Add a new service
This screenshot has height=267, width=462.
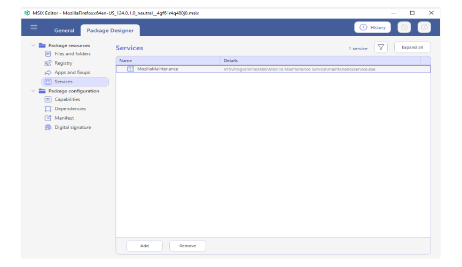144,246
